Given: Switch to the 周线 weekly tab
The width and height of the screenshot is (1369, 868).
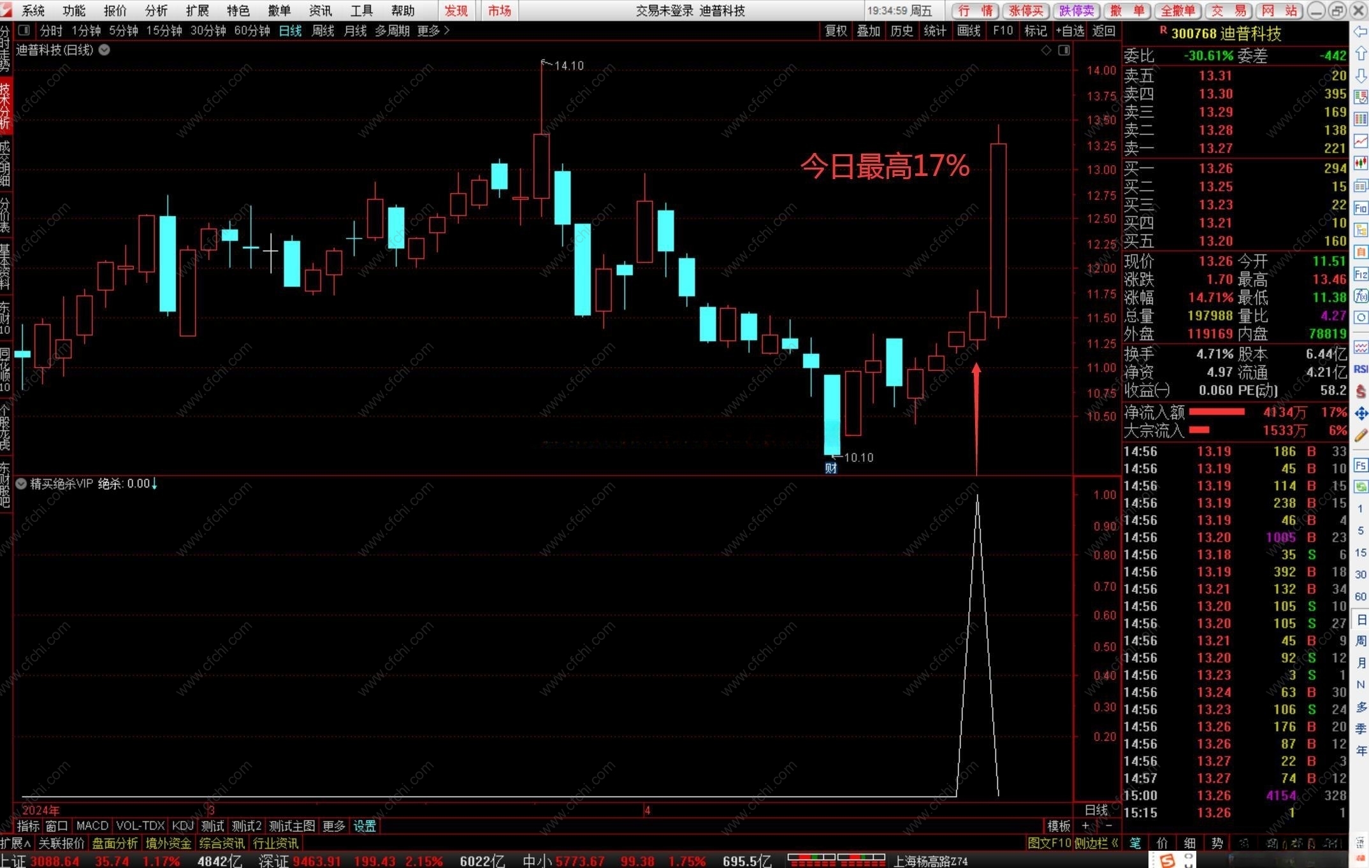Looking at the screenshot, I should pos(322,31).
